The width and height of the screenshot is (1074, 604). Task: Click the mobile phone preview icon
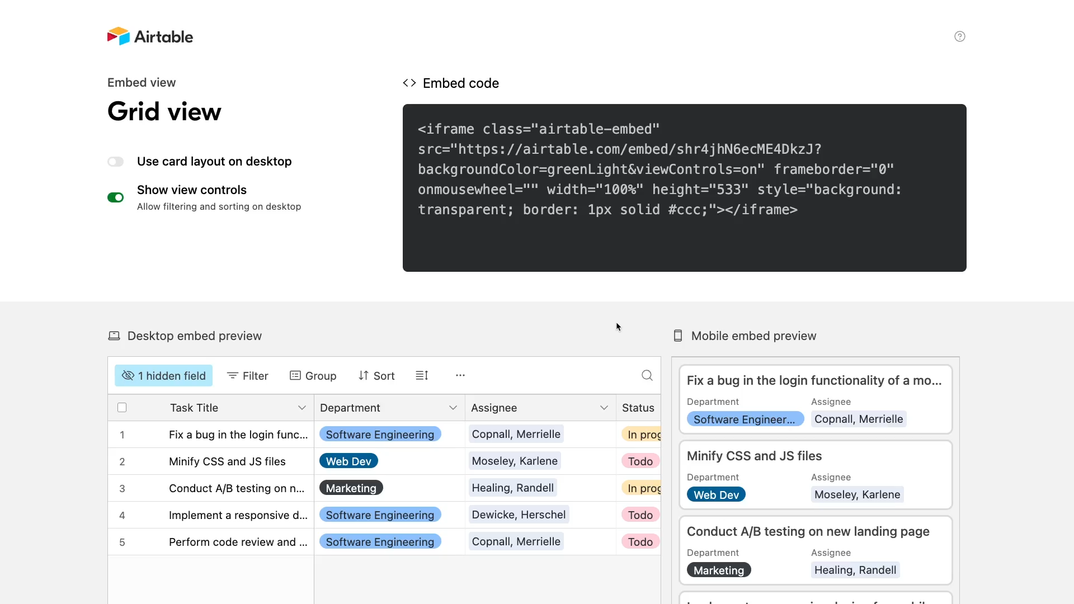[678, 336]
